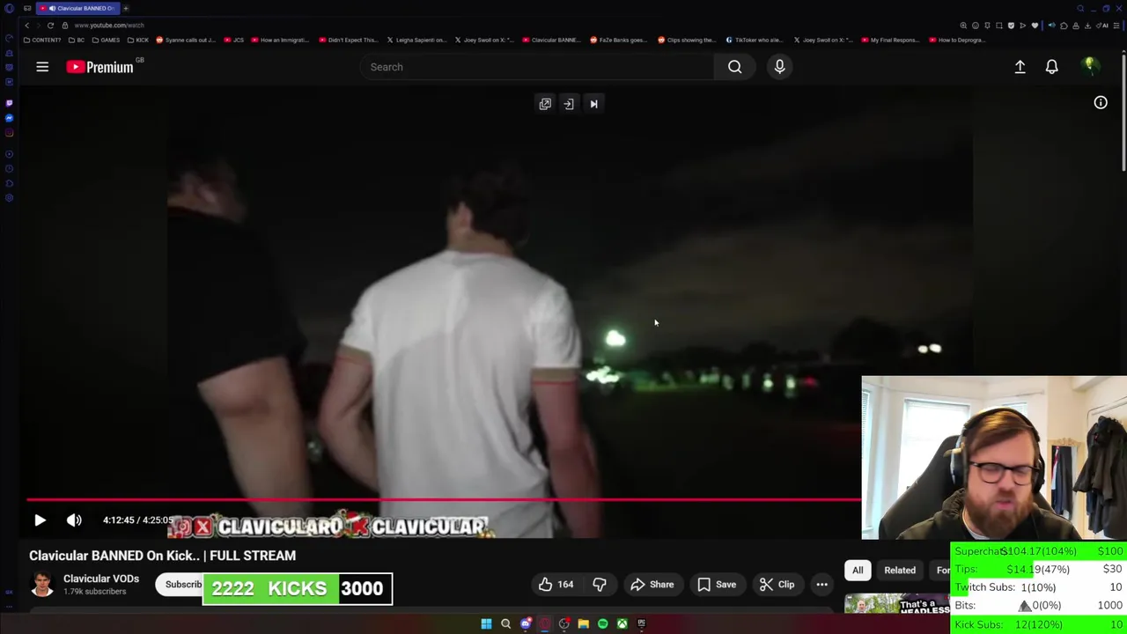The width and height of the screenshot is (1127, 634).
Task: Seek on the red video progress bar
Action: coord(444,500)
